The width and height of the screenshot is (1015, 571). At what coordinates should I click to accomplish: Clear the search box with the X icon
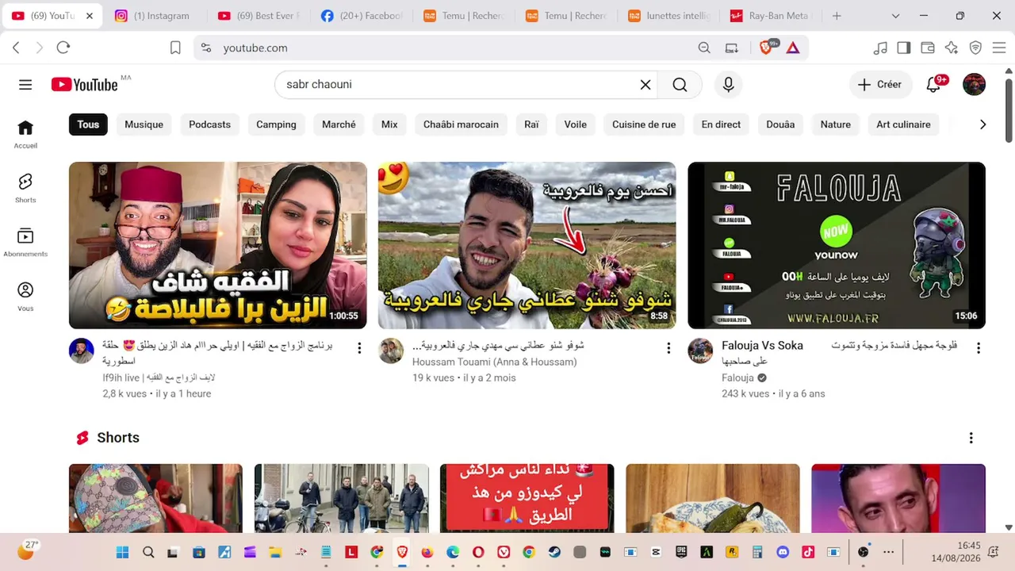645,85
